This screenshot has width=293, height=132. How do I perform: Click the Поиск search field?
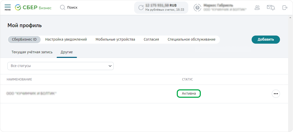point(72,7)
